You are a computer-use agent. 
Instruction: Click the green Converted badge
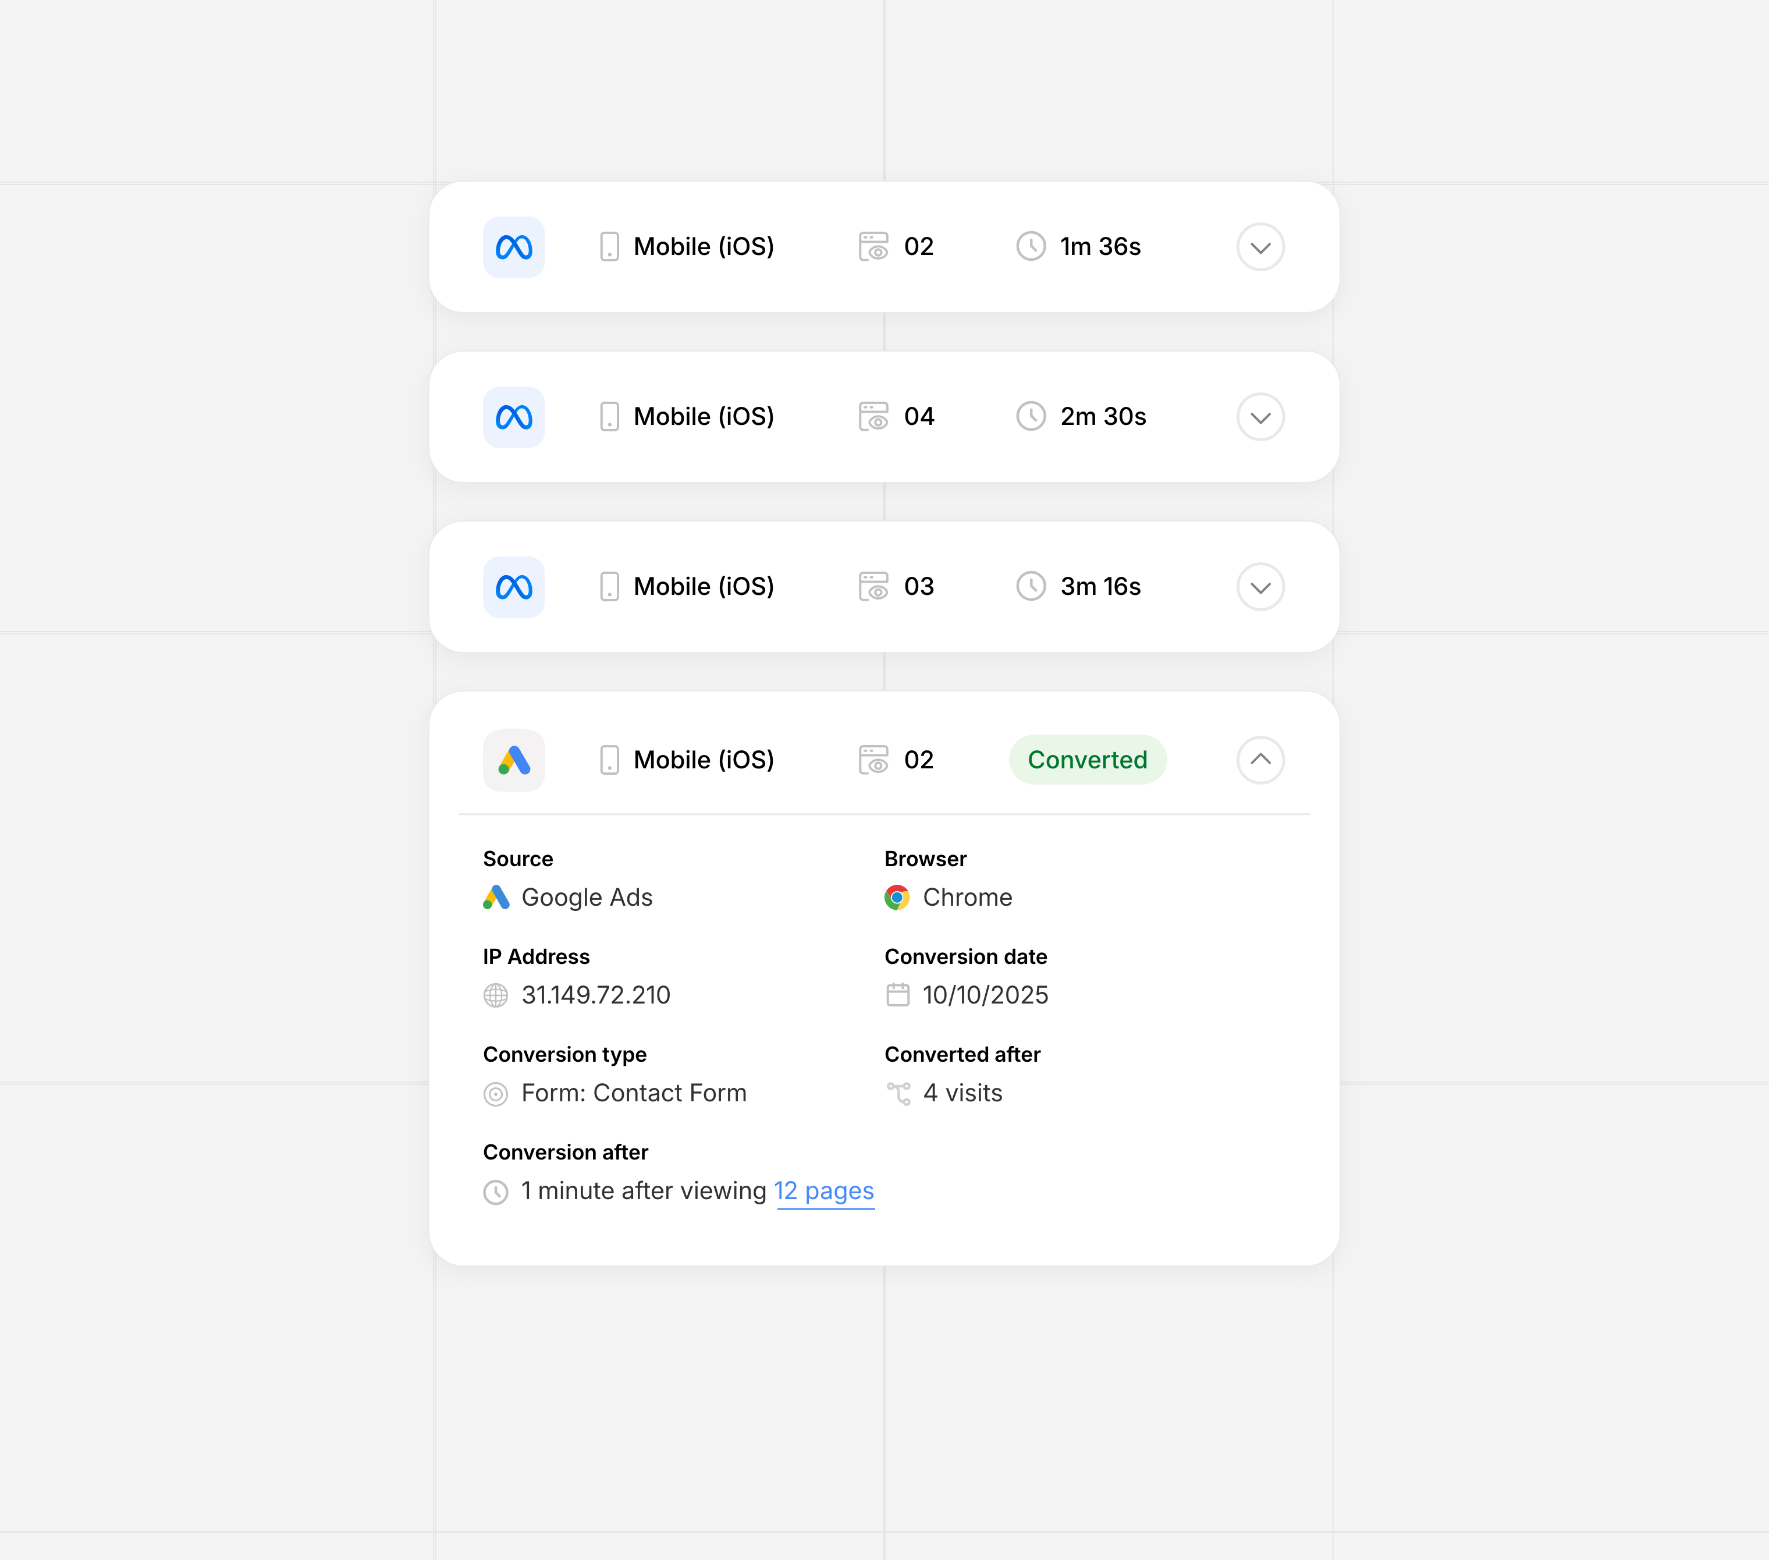(1087, 760)
